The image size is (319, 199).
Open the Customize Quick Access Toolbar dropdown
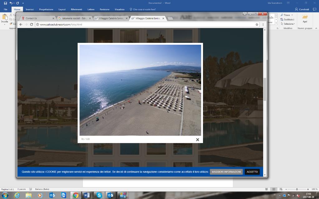pyautogui.click(x=23, y=3)
